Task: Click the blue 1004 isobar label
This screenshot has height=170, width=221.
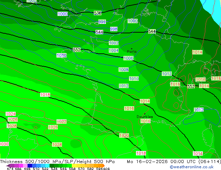Action: coord(114,51)
